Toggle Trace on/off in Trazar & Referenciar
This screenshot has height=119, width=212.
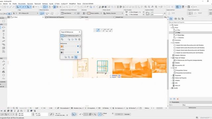coord(62,36)
